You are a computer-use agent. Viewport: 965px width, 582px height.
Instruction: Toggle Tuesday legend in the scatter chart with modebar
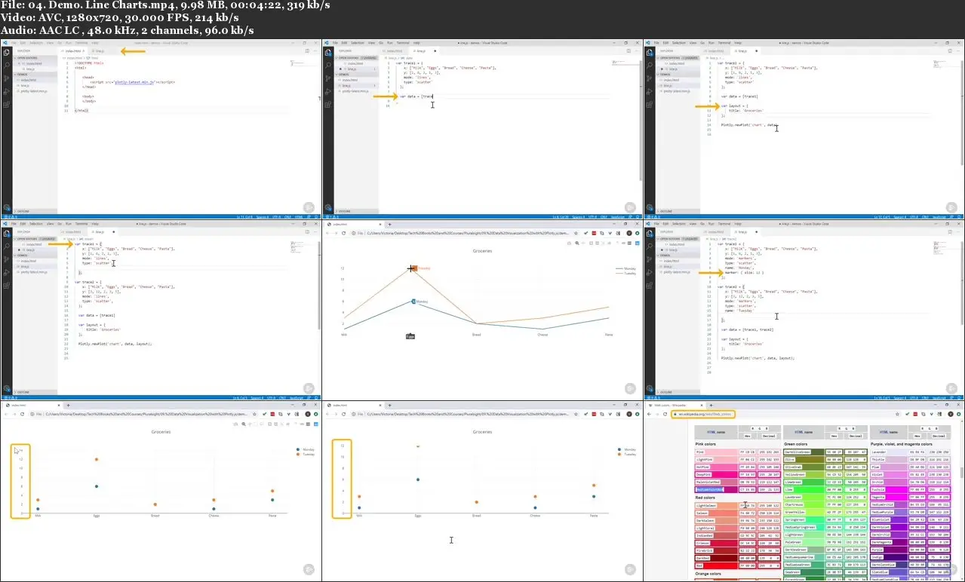[x=306, y=454]
